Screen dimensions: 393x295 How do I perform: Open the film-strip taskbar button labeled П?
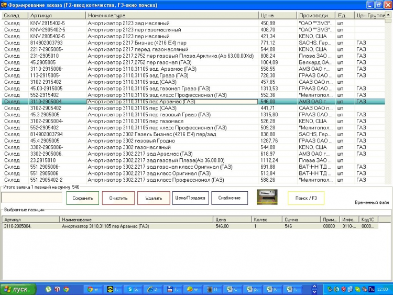[213, 289]
